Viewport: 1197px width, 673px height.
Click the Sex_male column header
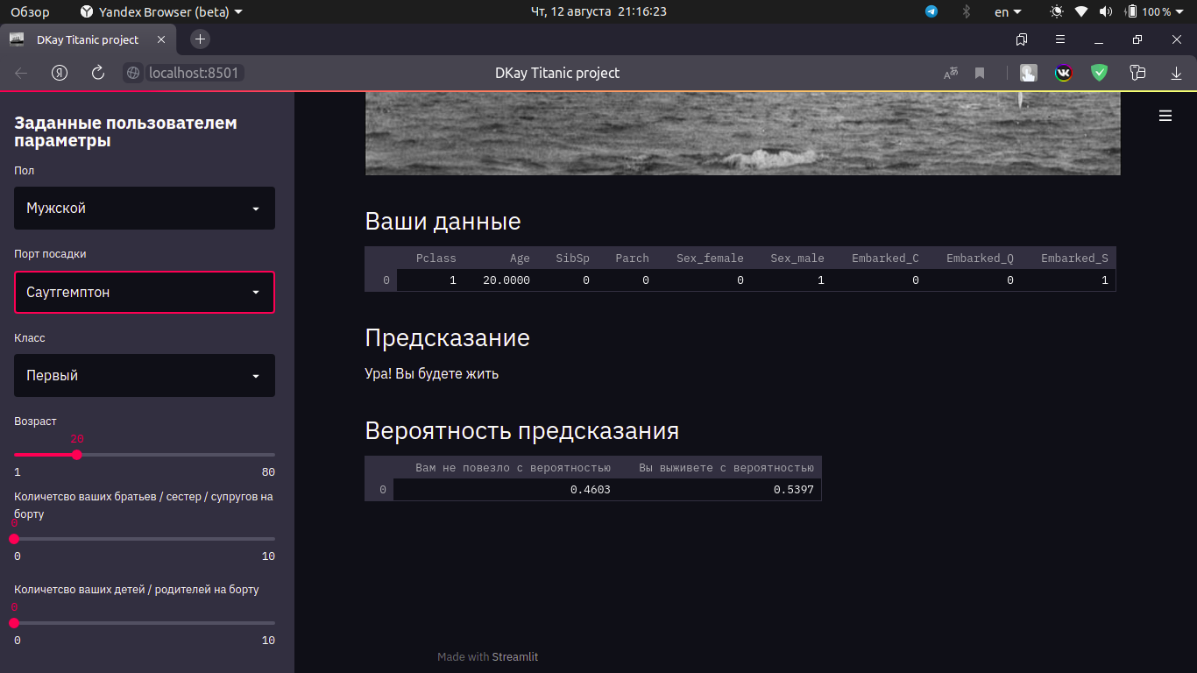coord(797,259)
